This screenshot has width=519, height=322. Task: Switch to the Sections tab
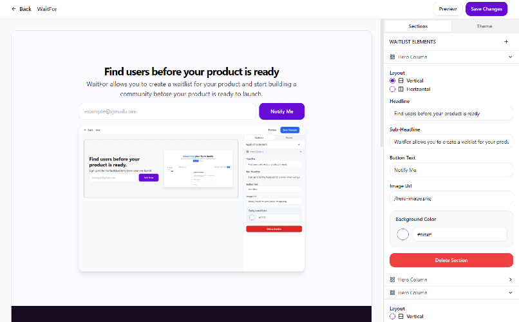(418, 26)
